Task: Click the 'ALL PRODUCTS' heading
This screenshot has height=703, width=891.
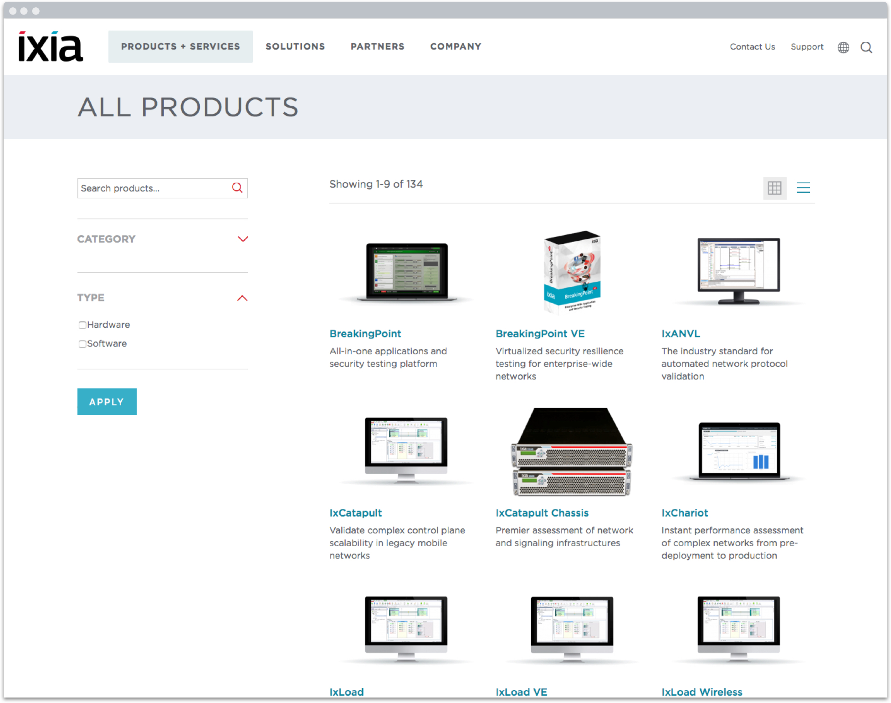Action: 188,107
